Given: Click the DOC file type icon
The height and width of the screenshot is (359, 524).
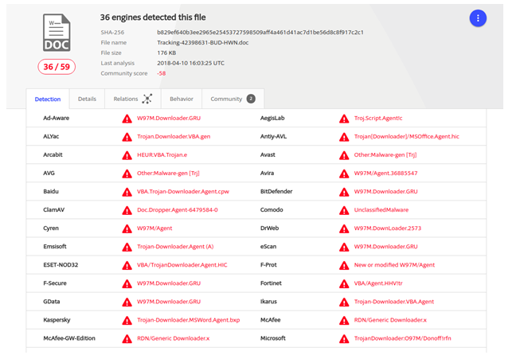Looking at the screenshot, I should pyautogui.click(x=57, y=33).
